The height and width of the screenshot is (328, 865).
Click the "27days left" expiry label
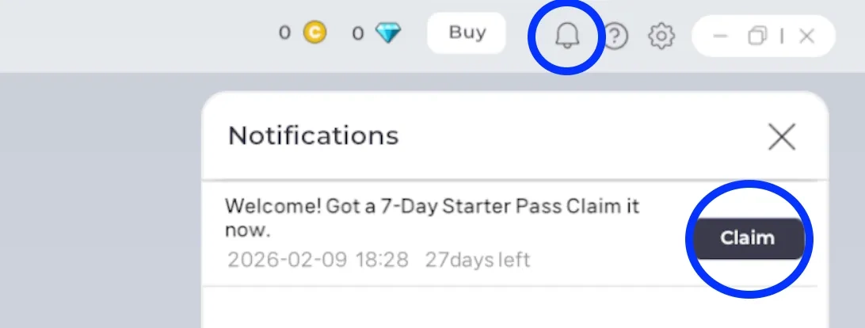click(477, 260)
